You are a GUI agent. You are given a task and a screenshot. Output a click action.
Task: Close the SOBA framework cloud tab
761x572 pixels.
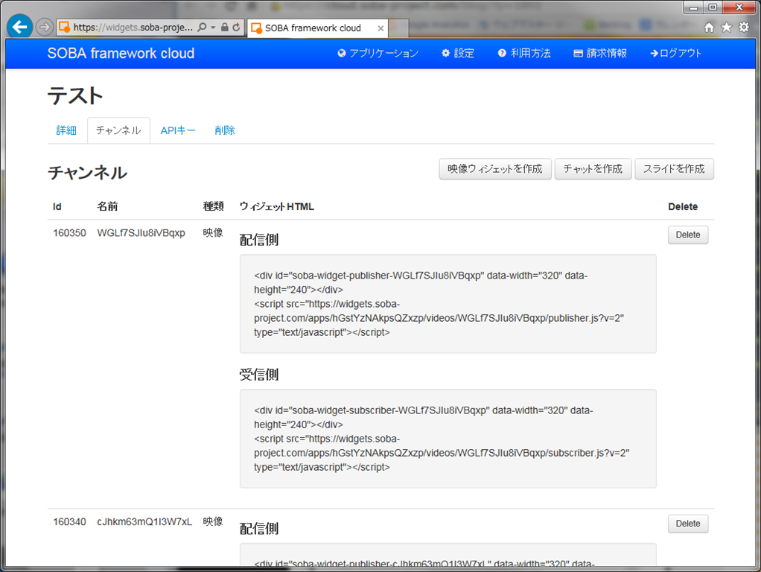click(380, 28)
